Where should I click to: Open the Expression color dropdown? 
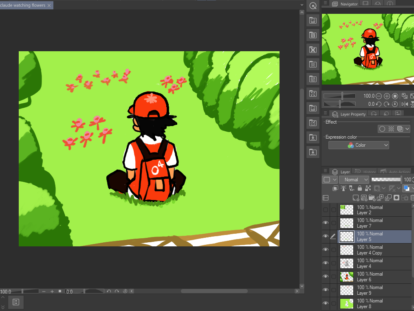(x=359, y=145)
